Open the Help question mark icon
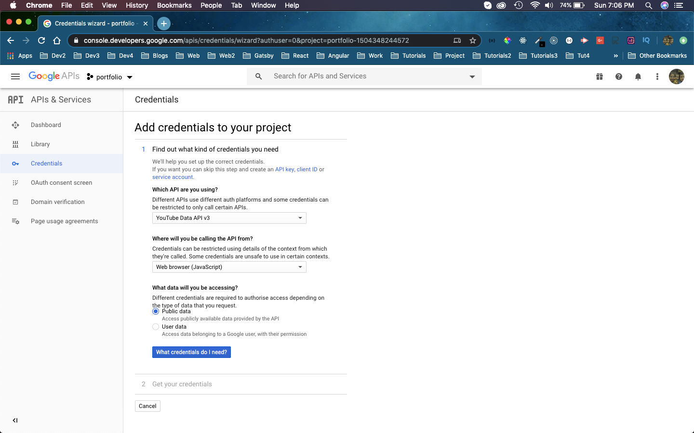The height and width of the screenshot is (433, 694). 619,76
